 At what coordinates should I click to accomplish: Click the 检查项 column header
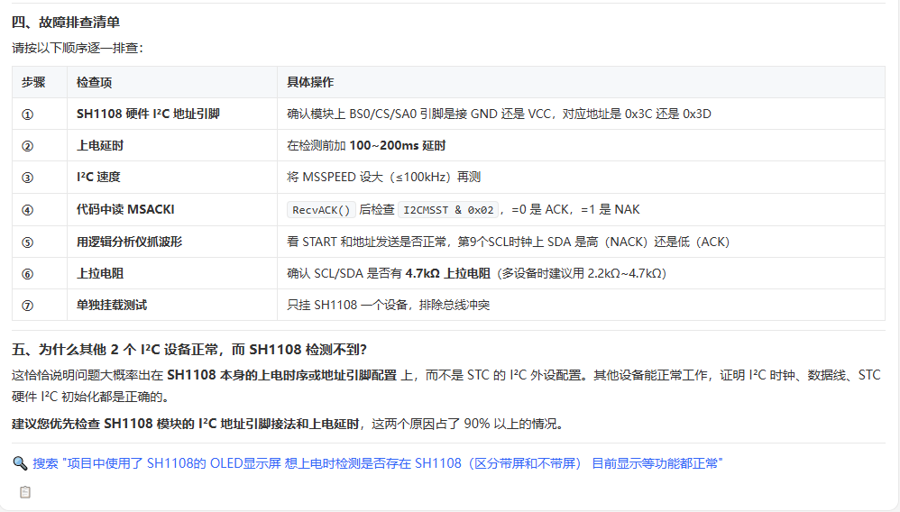tap(94, 82)
